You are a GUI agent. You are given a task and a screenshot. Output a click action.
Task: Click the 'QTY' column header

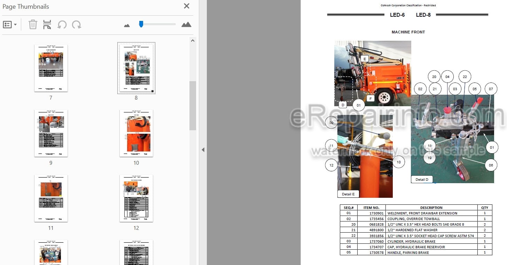pyautogui.click(x=485, y=208)
